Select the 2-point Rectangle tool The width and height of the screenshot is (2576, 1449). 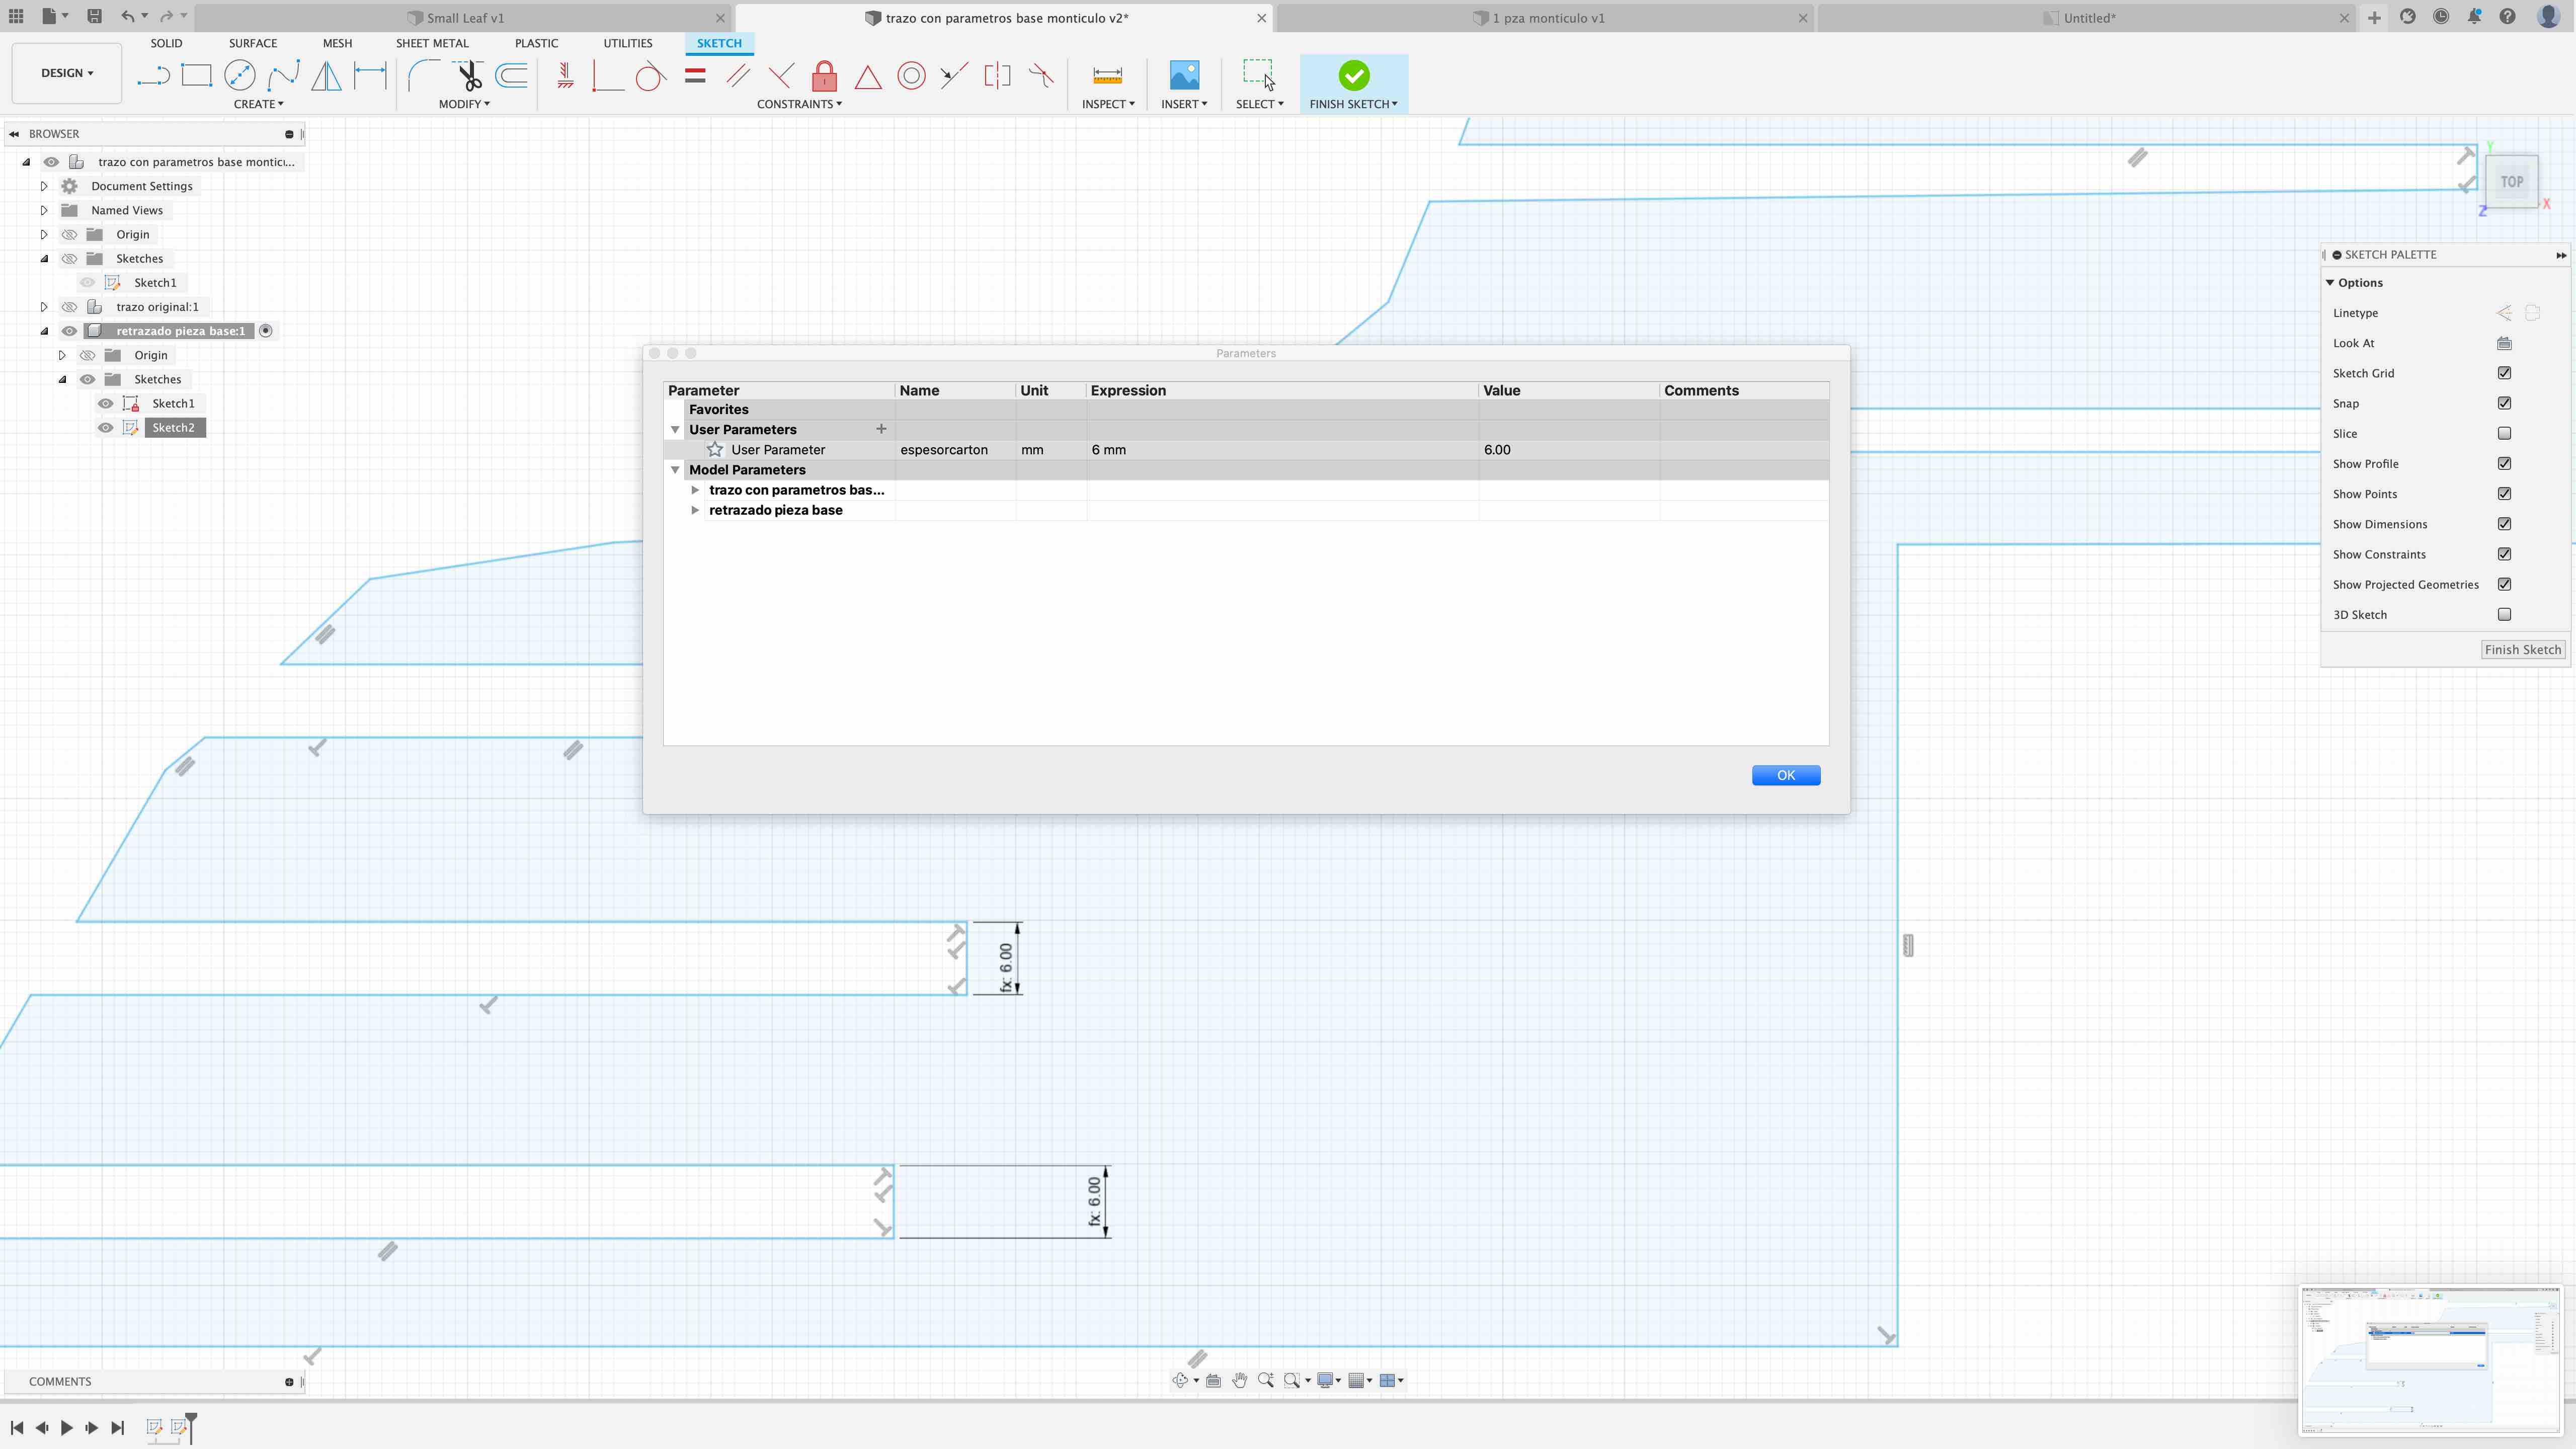click(x=196, y=76)
